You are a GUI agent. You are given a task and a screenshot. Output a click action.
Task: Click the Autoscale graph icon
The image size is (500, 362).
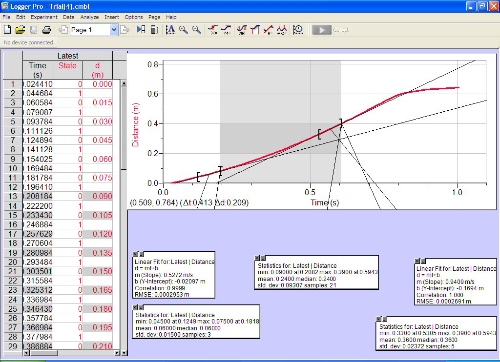170,30
